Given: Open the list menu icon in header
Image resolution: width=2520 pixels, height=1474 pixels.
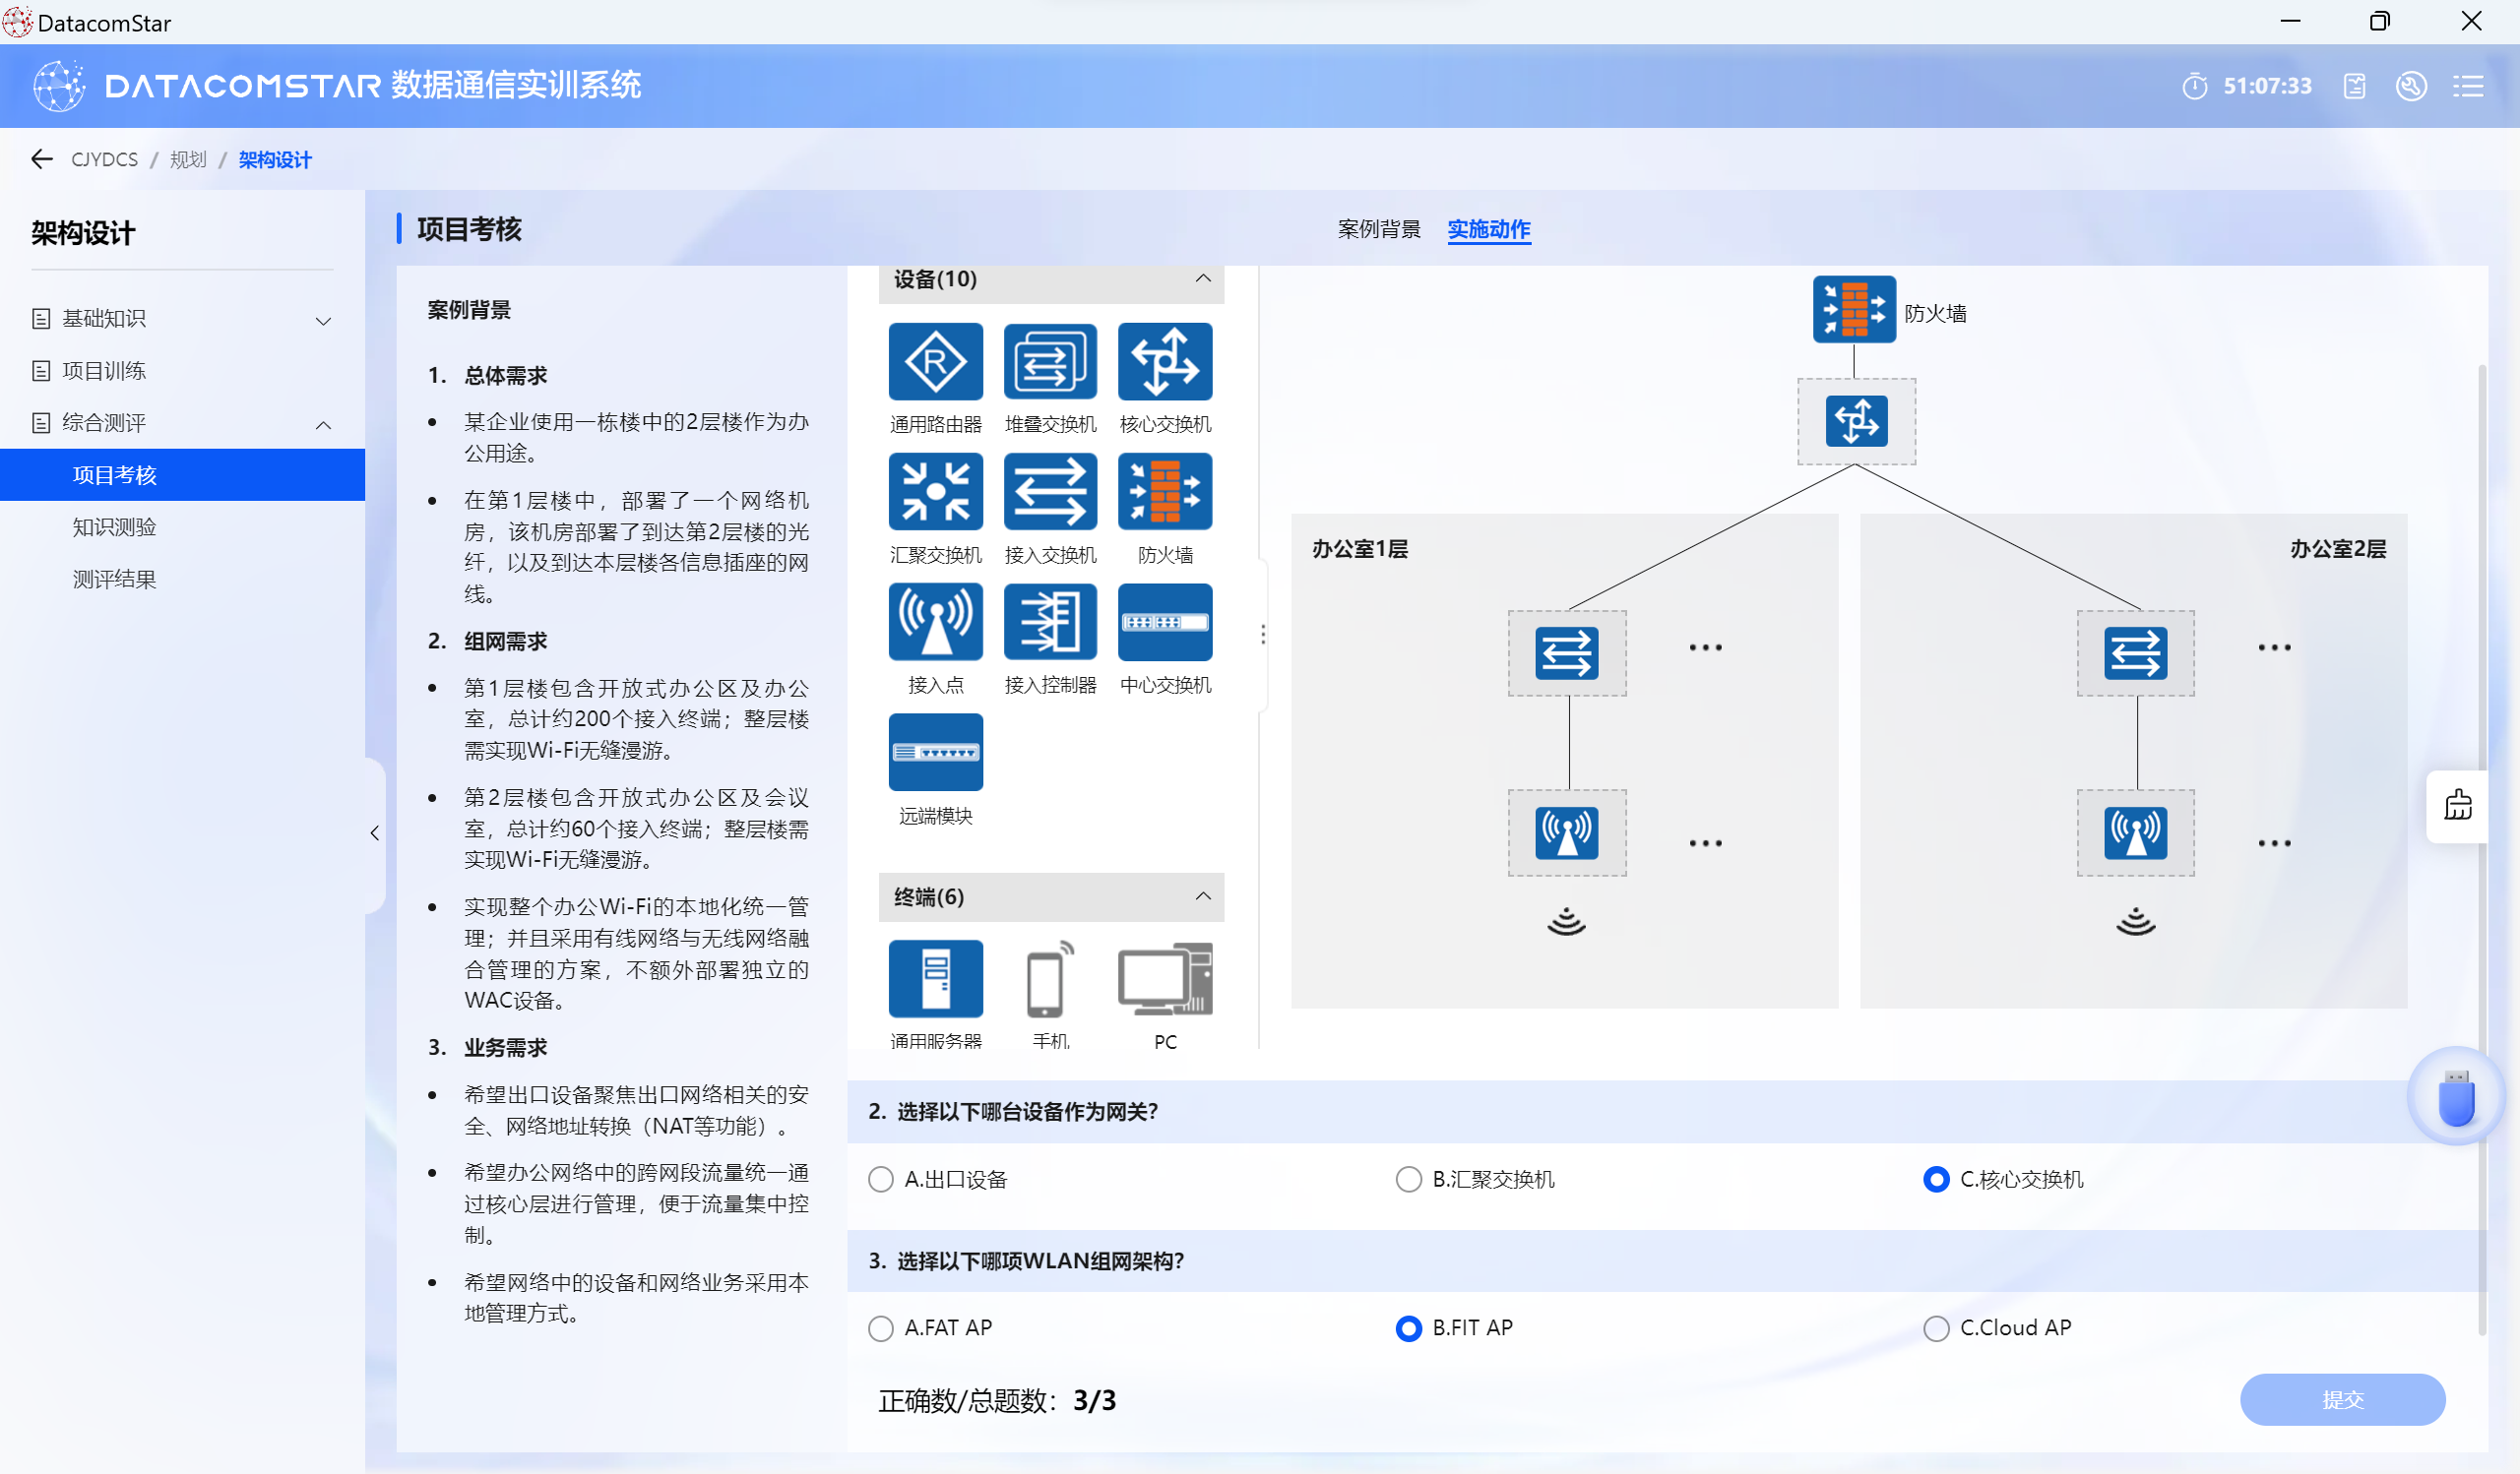Looking at the screenshot, I should point(2467,86).
